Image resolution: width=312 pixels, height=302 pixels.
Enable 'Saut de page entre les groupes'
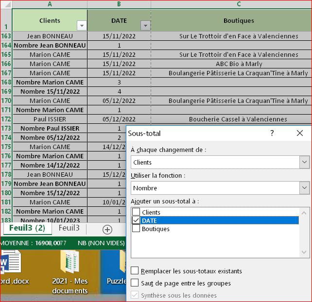135,283
